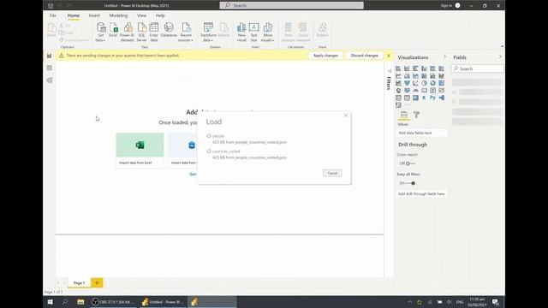Switch to Report view in left sidebar
548x308 pixels.
tap(50, 56)
